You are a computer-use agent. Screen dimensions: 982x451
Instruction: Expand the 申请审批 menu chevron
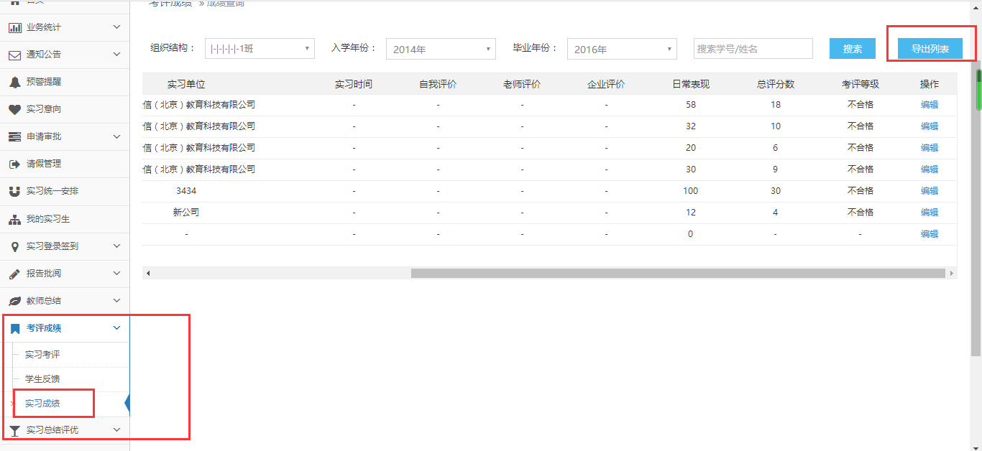117,136
